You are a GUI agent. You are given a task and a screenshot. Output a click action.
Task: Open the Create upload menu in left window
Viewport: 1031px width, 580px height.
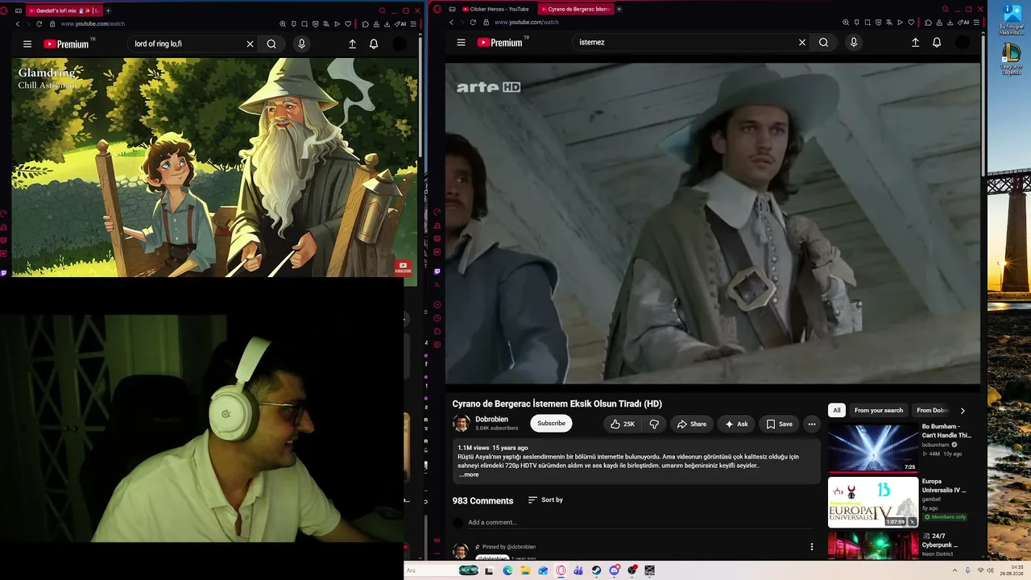click(352, 43)
